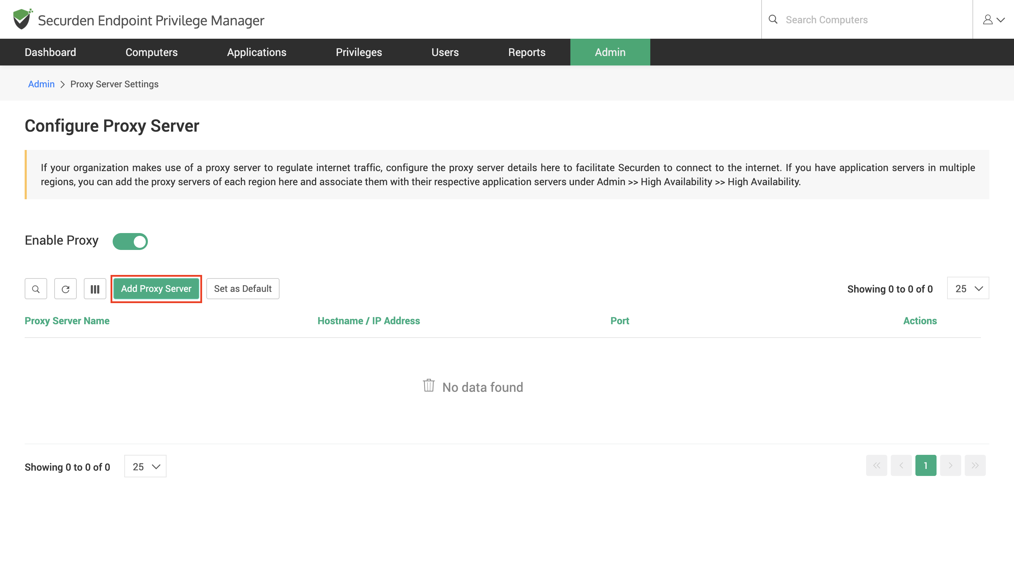The image size is (1014, 571).
Task: Click the Securden shield logo
Action: click(x=21, y=19)
